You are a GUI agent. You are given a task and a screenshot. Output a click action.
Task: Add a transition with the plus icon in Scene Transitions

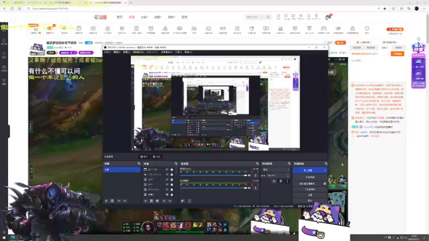[x=274, y=181]
